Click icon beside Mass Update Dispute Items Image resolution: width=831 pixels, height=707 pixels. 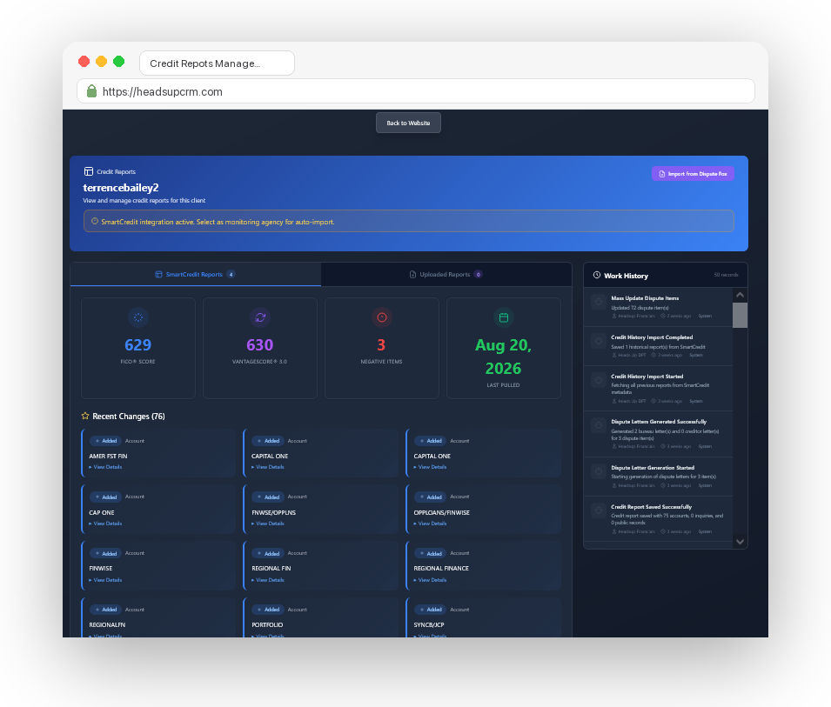pos(599,302)
